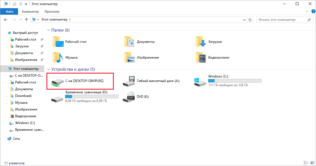Click New folder icon in quick access toolbar
The height and width of the screenshot is (166, 316).
[x=20, y=4]
